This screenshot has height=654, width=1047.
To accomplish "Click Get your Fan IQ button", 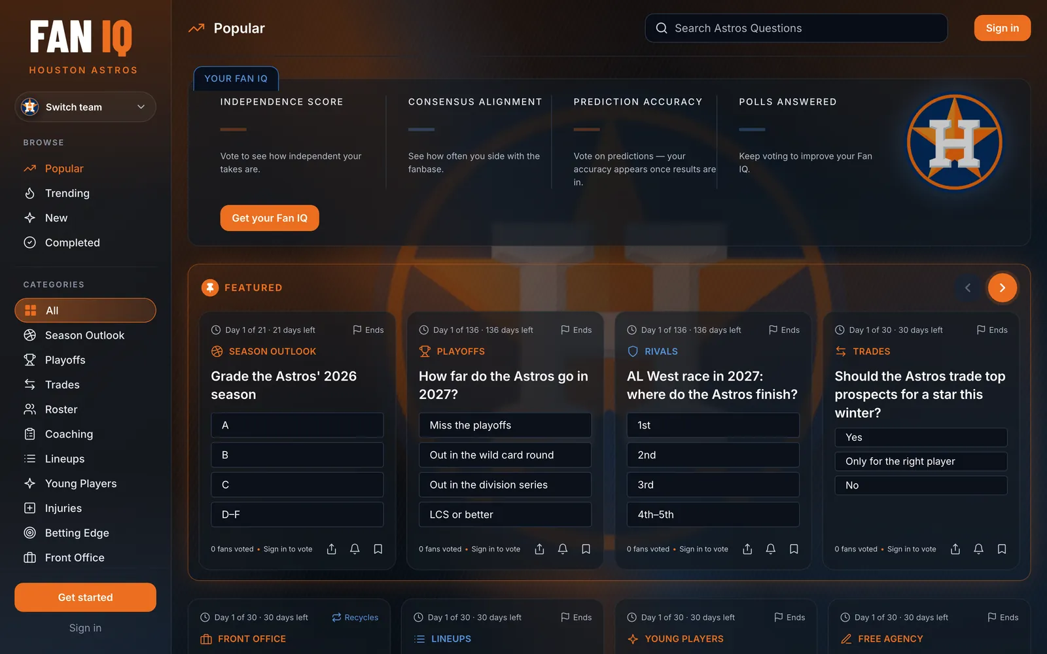I will coord(270,218).
